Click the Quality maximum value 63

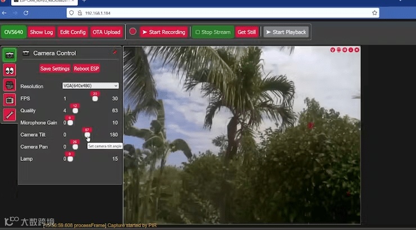(x=115, y=110)
